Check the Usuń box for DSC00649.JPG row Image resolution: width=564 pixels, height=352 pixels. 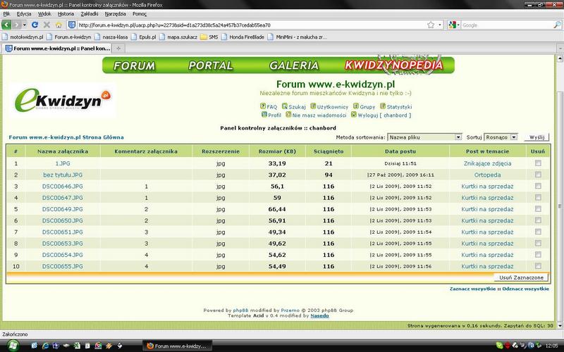point(538,209)
